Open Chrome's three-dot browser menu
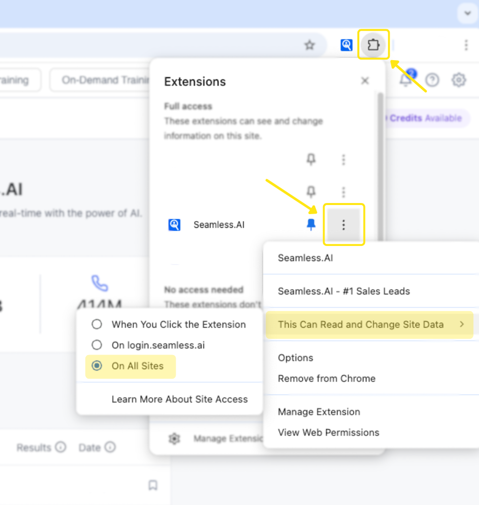The height and width of the screenshot is (505, 479). (465, 45)
